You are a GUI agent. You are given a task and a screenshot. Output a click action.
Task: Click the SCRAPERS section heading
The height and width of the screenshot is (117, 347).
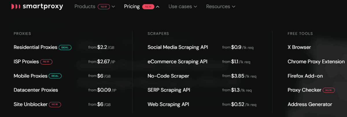point(158,34)
